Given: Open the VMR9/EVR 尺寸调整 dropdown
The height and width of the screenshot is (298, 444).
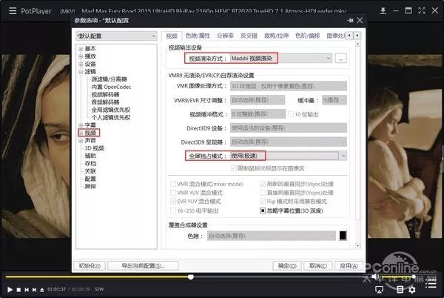Looking at the screenshot, I should tap(257, 100).
